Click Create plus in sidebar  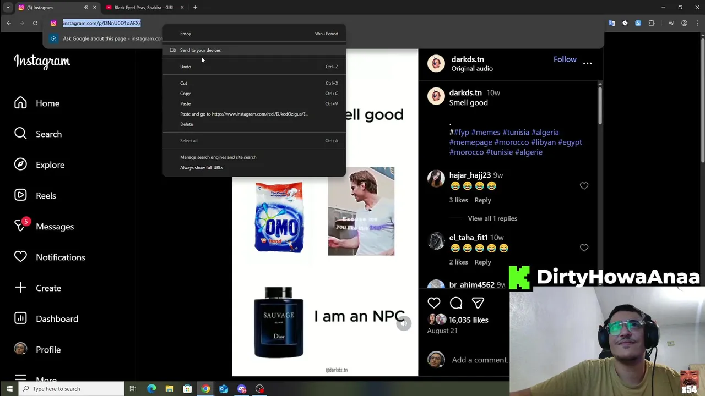point(37,288)
